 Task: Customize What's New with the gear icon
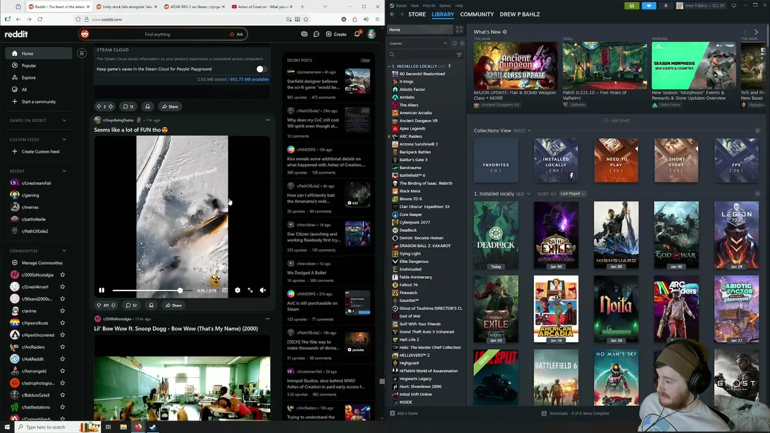[x=505, y=32]
